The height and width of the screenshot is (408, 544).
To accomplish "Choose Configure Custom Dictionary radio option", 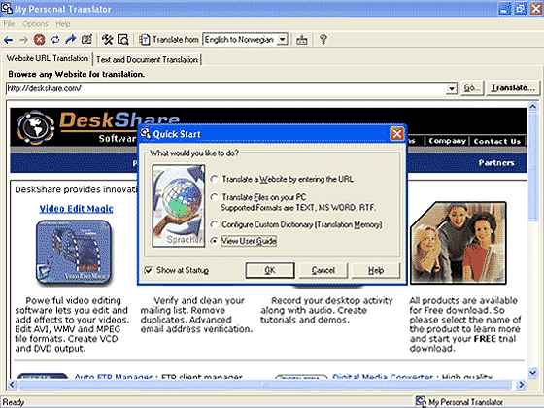I will point(215,224).
